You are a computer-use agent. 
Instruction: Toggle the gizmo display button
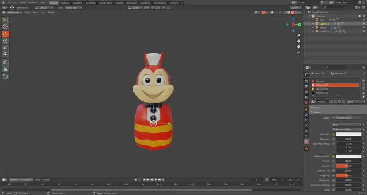pos(263,12)
